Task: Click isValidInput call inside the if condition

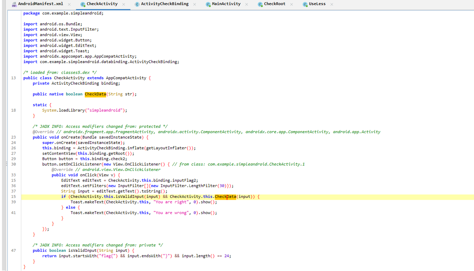Action: pyautogui.click(x=130, y=197)
